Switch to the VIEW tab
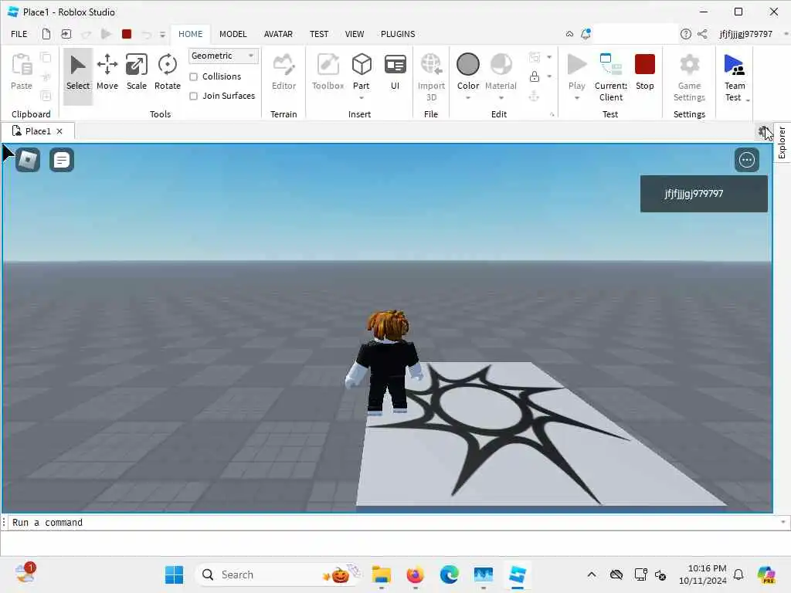The height and width of the screenshot is (593, 791). (354, 34)
